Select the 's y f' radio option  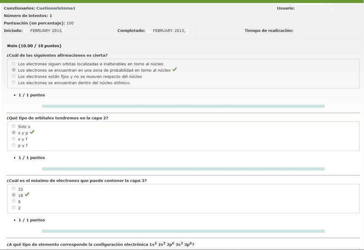click(x=14, y=139)
